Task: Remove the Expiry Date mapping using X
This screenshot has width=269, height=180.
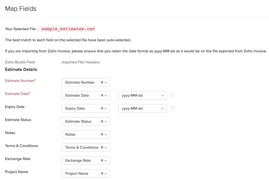Action: click(102, 108)
